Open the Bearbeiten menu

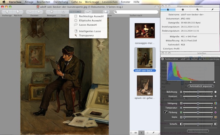point(43,2)
